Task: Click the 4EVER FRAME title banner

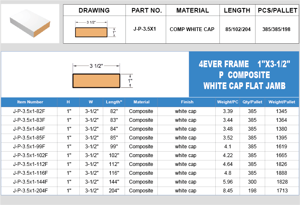Action: click(x=244, y=74)
